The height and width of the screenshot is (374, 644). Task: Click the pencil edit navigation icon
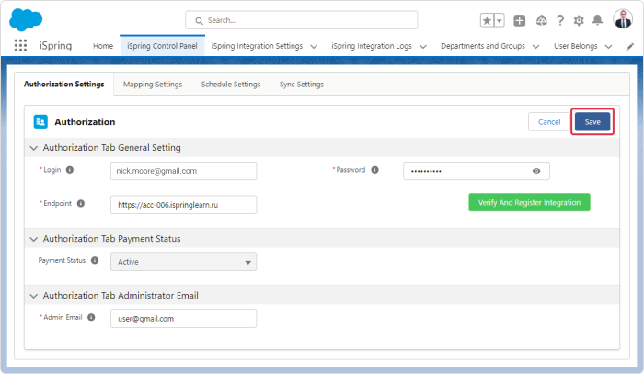629,46
